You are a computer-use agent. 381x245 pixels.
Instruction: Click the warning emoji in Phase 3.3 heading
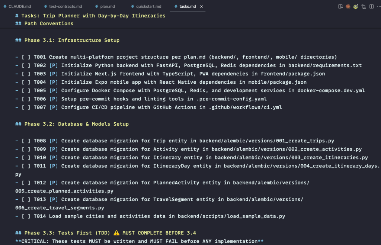click(x=116, y=233)
